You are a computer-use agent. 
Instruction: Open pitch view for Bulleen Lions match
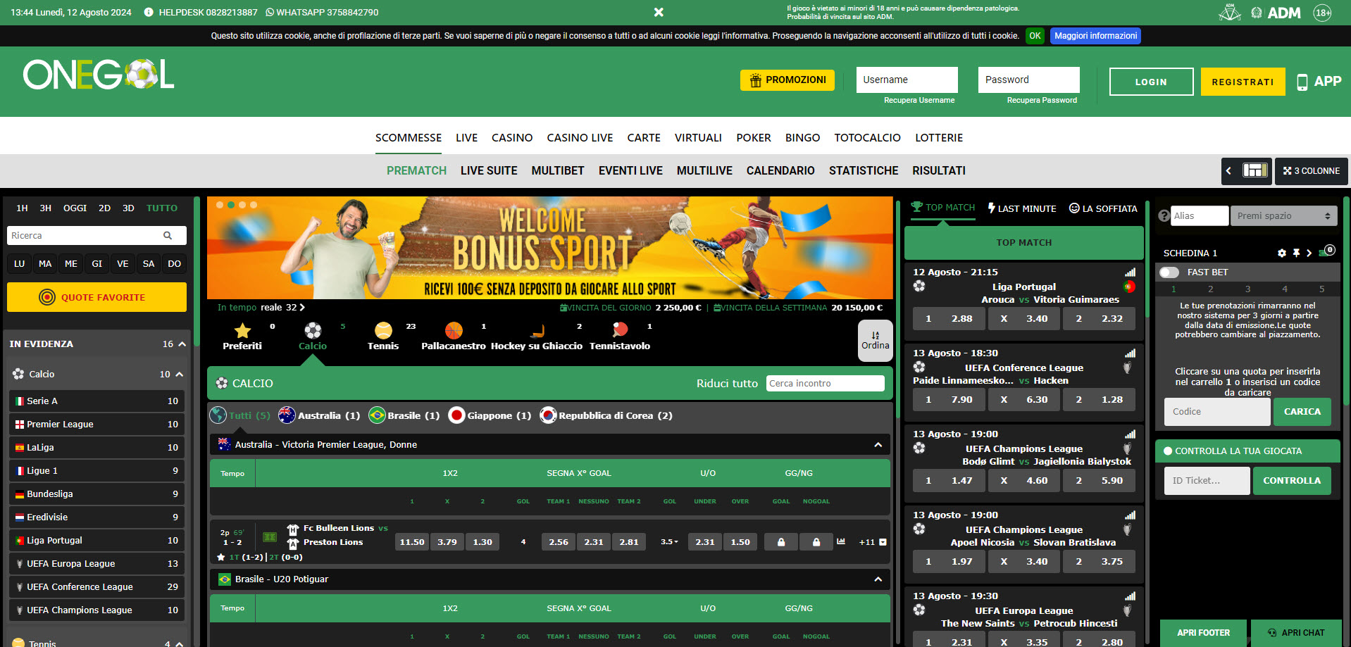point(270,536)
